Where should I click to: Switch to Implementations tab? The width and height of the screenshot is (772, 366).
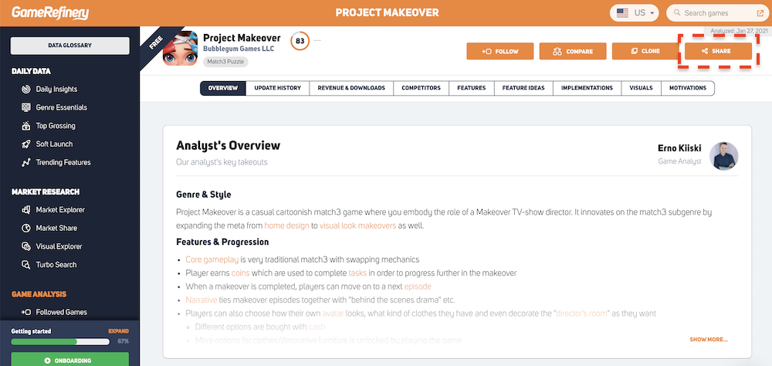coord(587,88)
